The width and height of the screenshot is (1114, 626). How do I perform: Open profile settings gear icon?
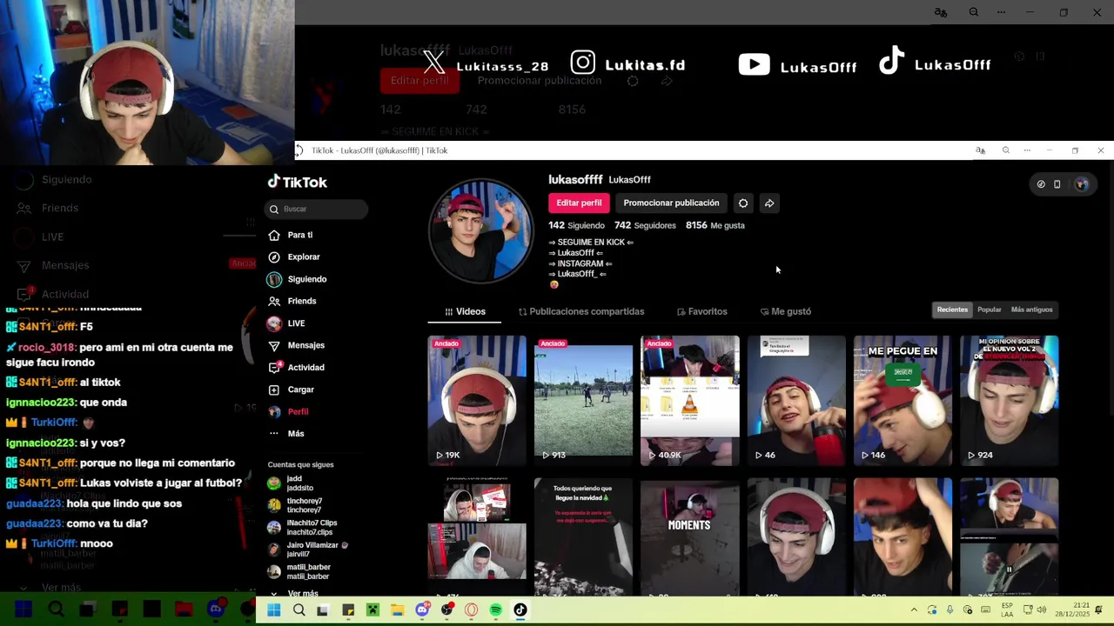coord(743,203)
